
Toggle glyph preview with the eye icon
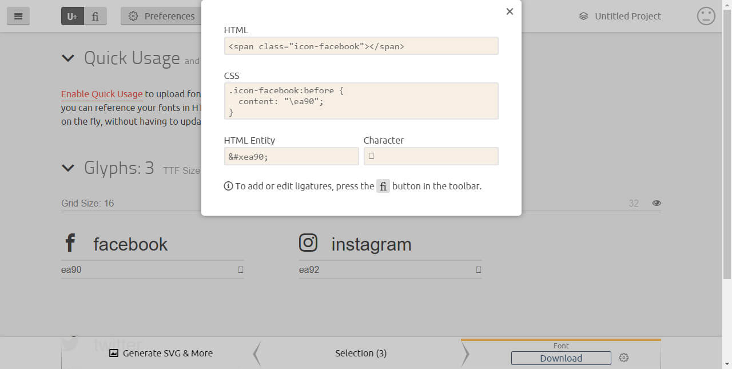657,203
